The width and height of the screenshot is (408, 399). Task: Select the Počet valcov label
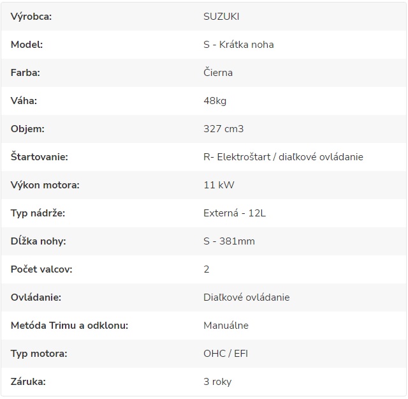41,269
